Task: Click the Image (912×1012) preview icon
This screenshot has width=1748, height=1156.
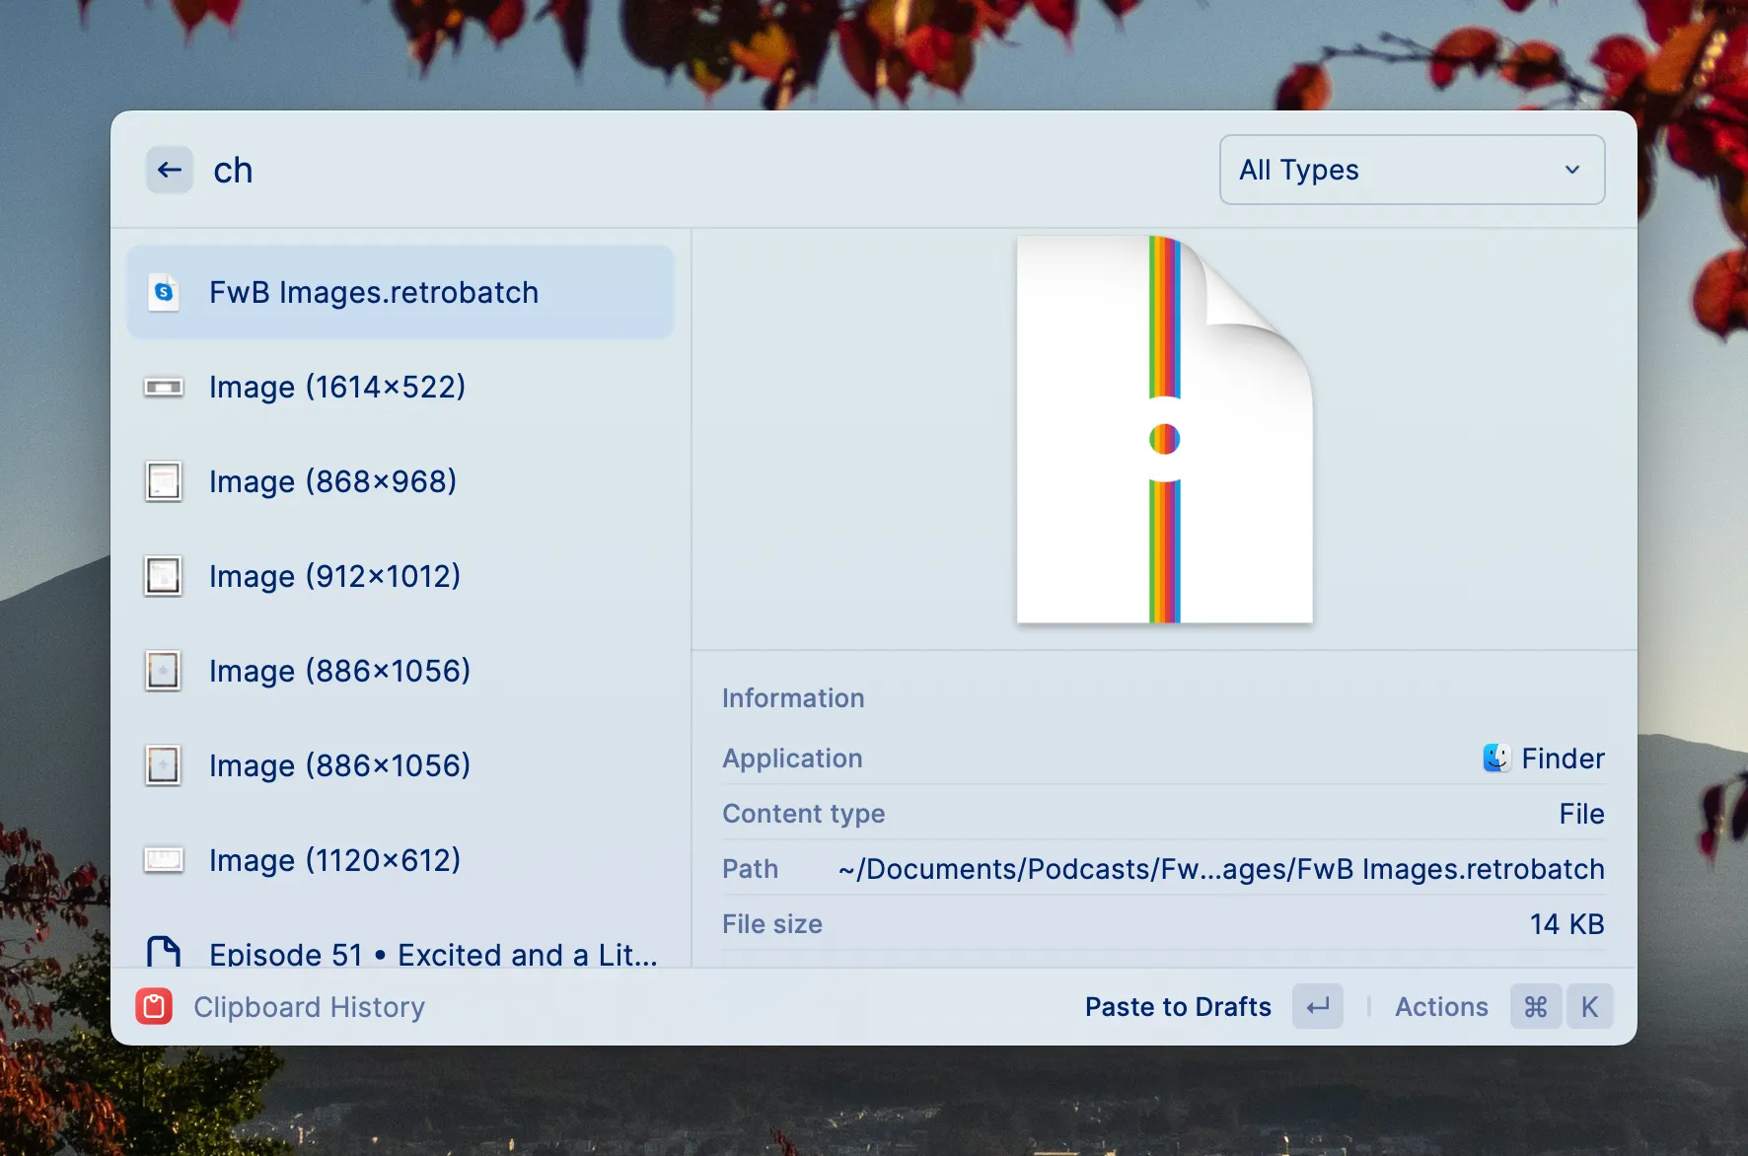Action: [x=164, y=576]
